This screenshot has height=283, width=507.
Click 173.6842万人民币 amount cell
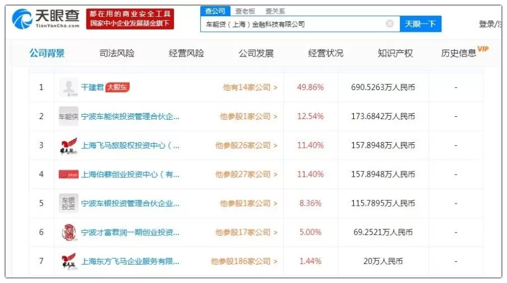(x=383, y=116)
